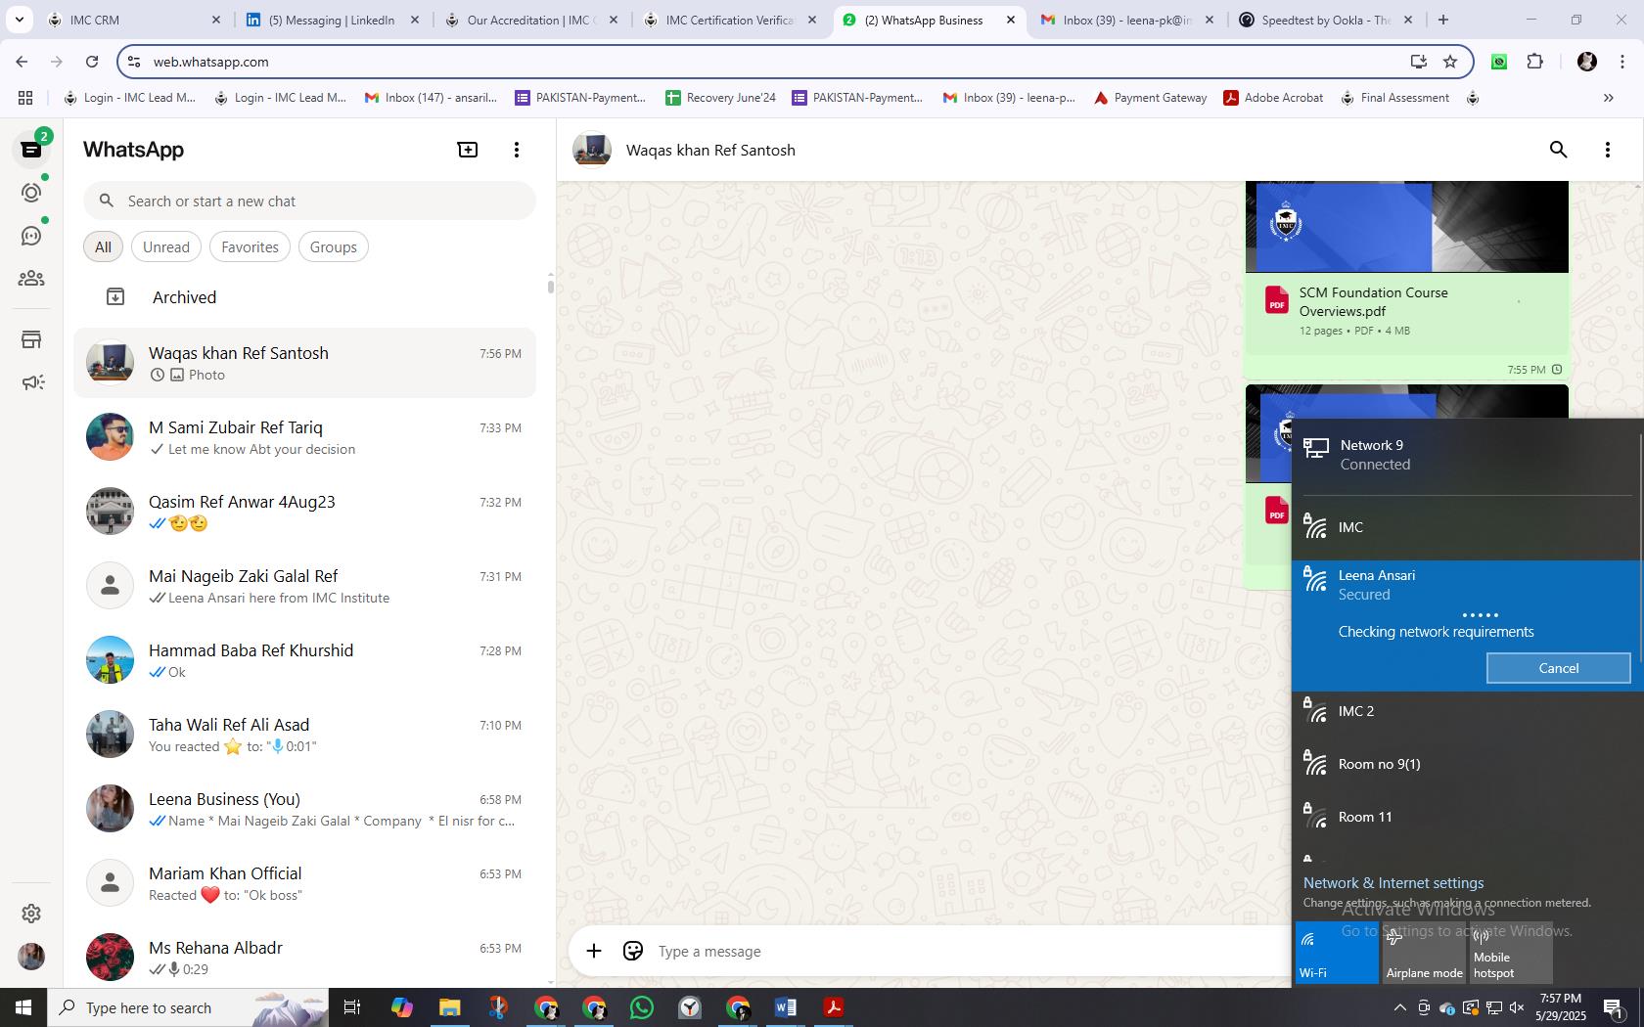Viewport: 1644px width, 1027px height.
Task: Open Chrome menu three dots
Action: (x=1621, y=62)
